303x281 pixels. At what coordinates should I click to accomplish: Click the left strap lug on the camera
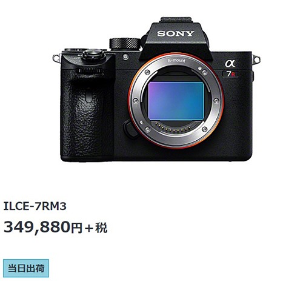click(56, 58)
